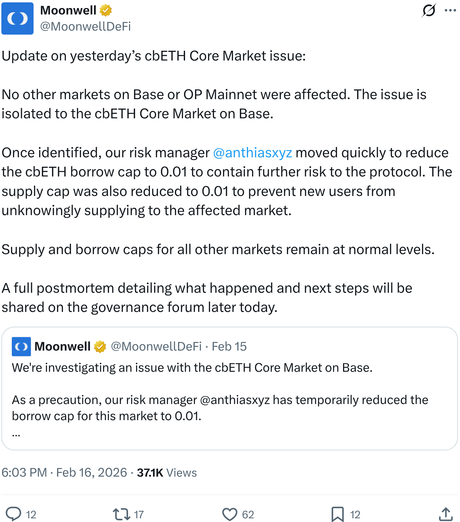The height and width of the screenshot is (522, 460).
Task: Click the reply speech bubble icon
Action: pyautogui.click(x=14, y=514)
